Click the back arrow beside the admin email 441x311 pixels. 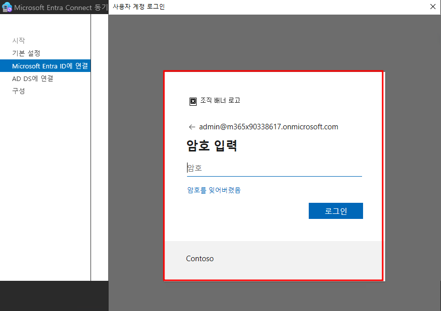[x=192, y=127]
